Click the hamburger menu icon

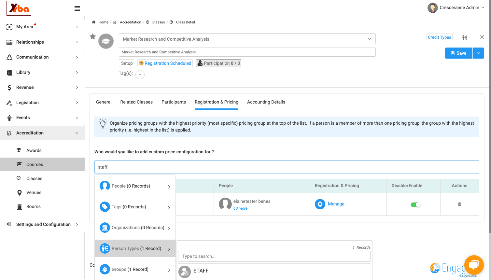[77, 8]
